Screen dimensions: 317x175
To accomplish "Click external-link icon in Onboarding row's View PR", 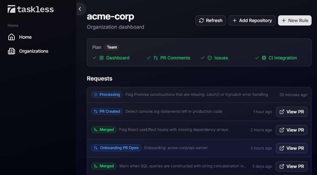I will (x=282, y=148).
